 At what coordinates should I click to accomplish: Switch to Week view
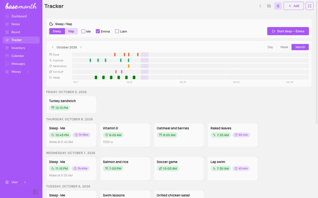coord(284,47)
